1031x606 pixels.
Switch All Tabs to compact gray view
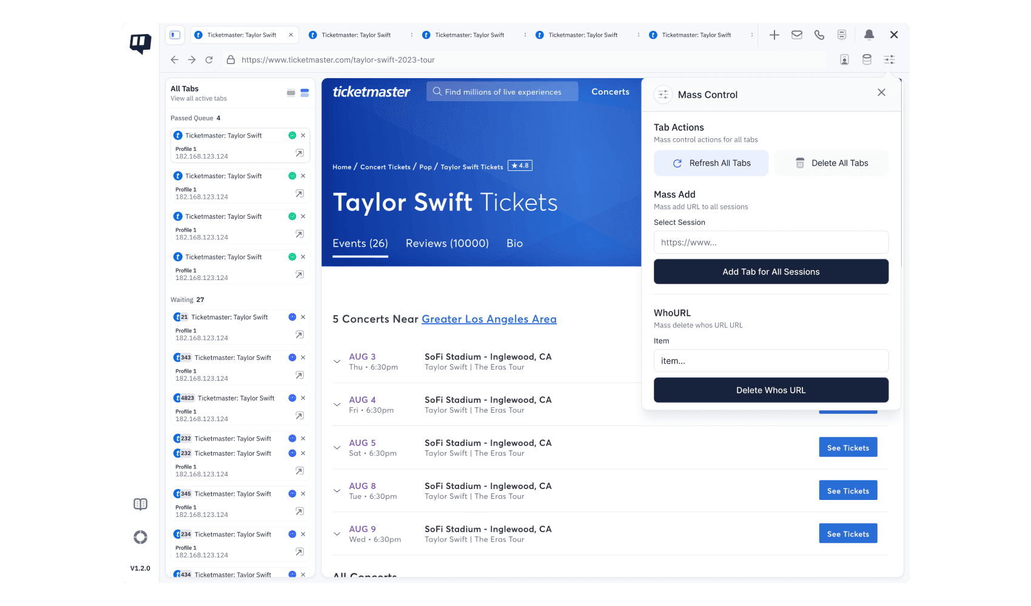[x=291, y=93]
